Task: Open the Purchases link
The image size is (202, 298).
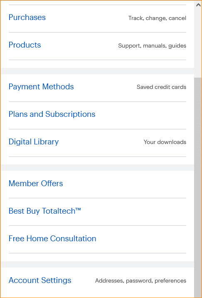Action: click(27, 18)
